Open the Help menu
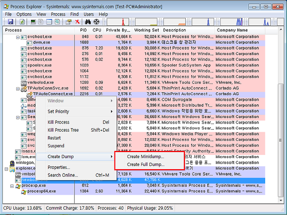 click(x=103, y=14)
